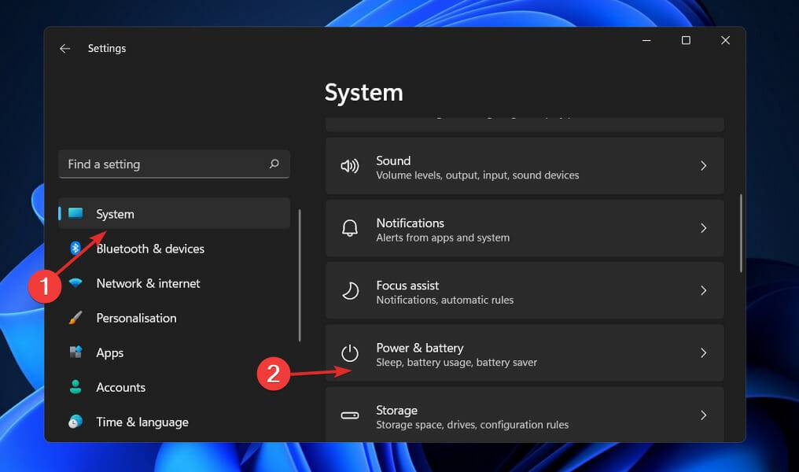This screenshot has width=799, height=472.
Task: Select the Network & internet globe icon
Action: click(75, 283)
